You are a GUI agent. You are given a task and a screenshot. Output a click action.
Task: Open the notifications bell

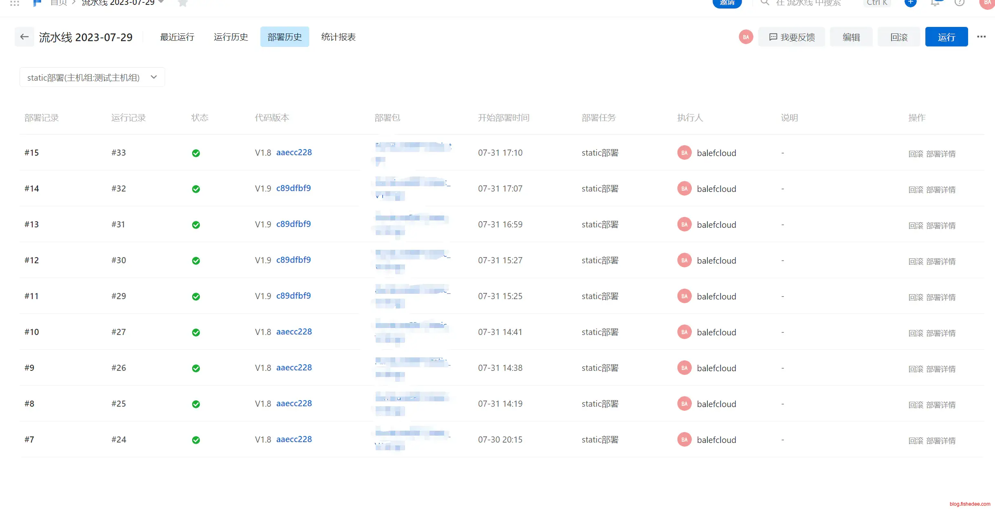(x=935, y=3)
